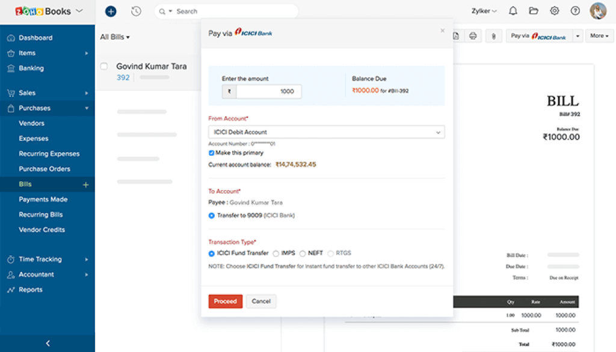Open Payments Made in the sidebar
Image resolution: width=616 pixels, height=352 pixels.
click(x=43, y=200)
